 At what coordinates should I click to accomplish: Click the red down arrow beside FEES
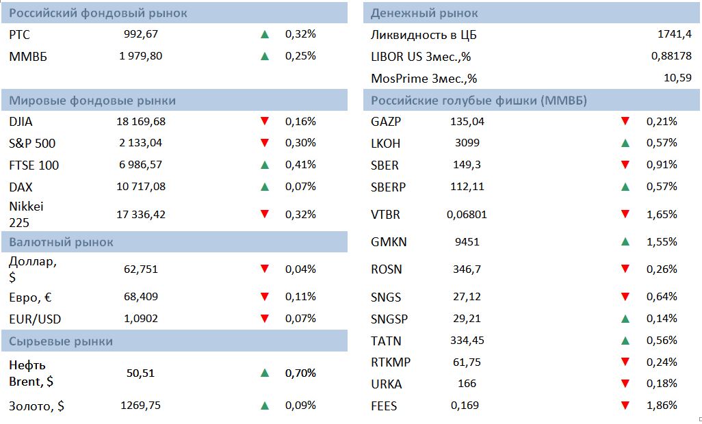pos(625,406)
